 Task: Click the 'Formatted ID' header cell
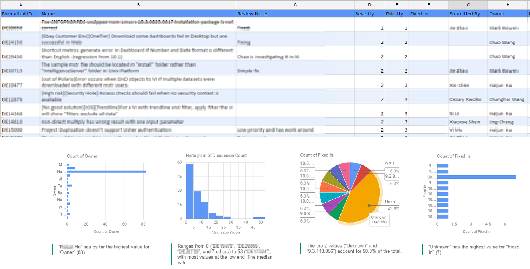[x=20, y=14]
